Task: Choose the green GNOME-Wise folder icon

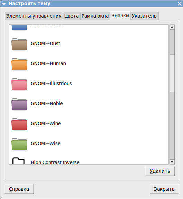Action: click(19, 144)
